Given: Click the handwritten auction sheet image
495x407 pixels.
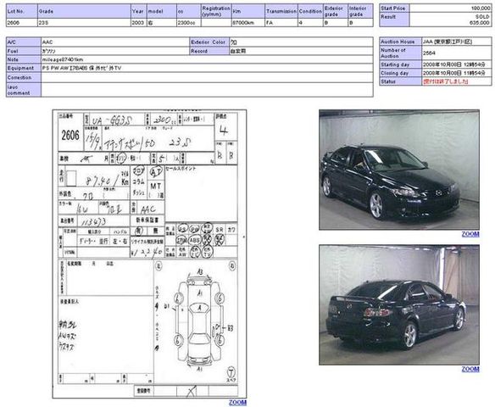Looking at the screenshot, I should click(x=149, y=254).
